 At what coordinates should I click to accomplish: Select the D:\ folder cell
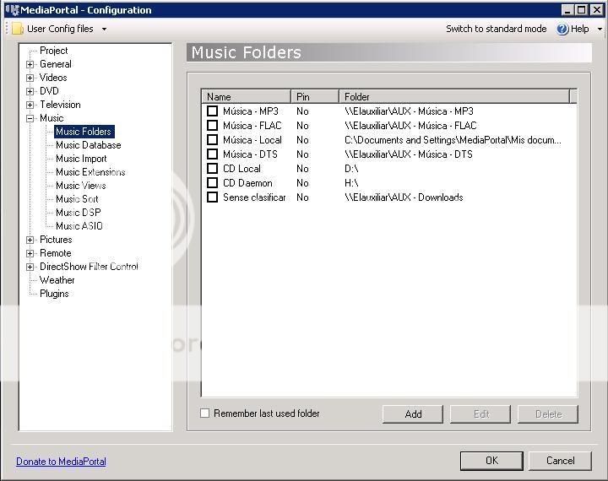(x=351, y=169)
